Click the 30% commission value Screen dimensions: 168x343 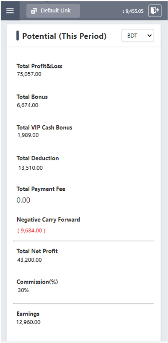pyautogui.click(x=23, y=290)
